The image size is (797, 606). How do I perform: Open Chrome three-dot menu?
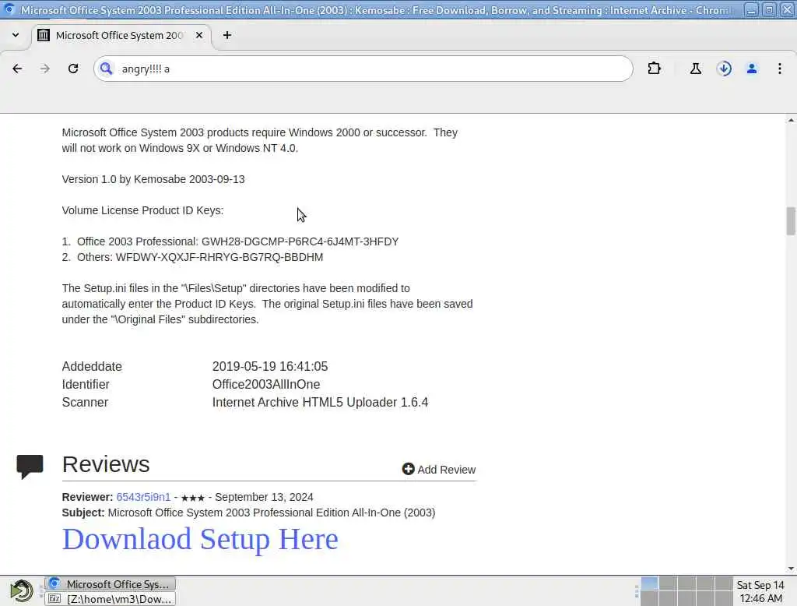[x=780, y=69]
